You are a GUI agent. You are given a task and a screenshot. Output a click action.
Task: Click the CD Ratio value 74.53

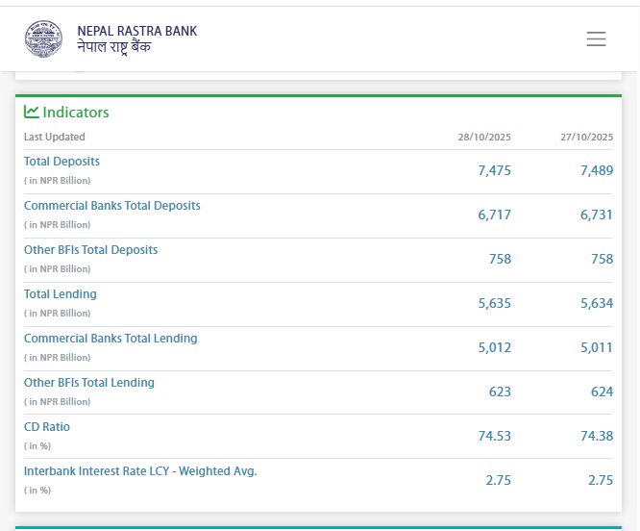click(494, 436)
